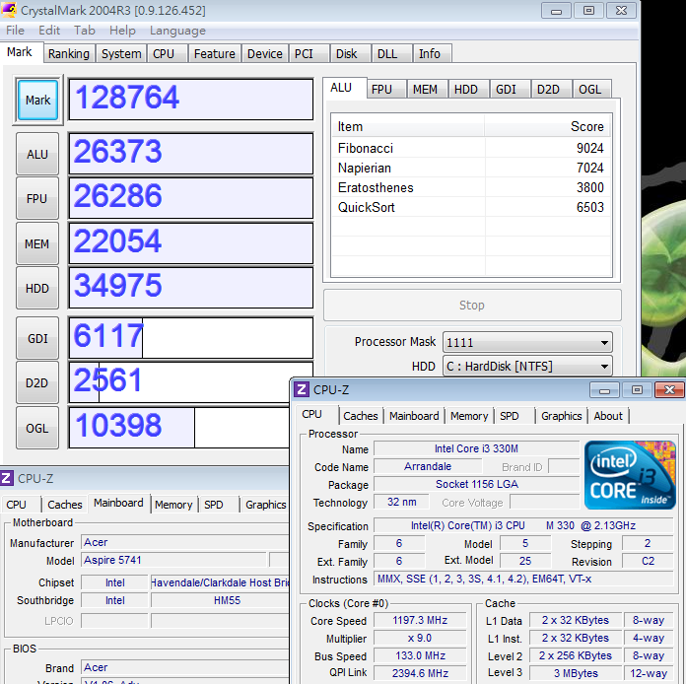686x684 pixels.
Task: Run the D2D benchmark button
Action: 37,383
